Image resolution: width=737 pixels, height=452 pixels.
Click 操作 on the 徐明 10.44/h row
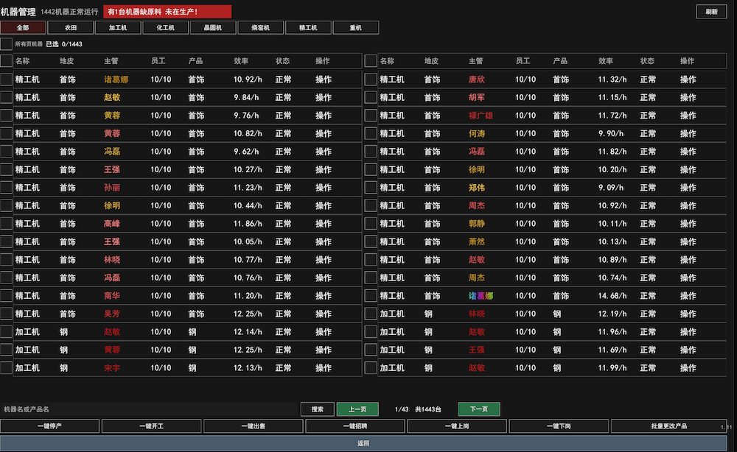[x=324, y=205]
